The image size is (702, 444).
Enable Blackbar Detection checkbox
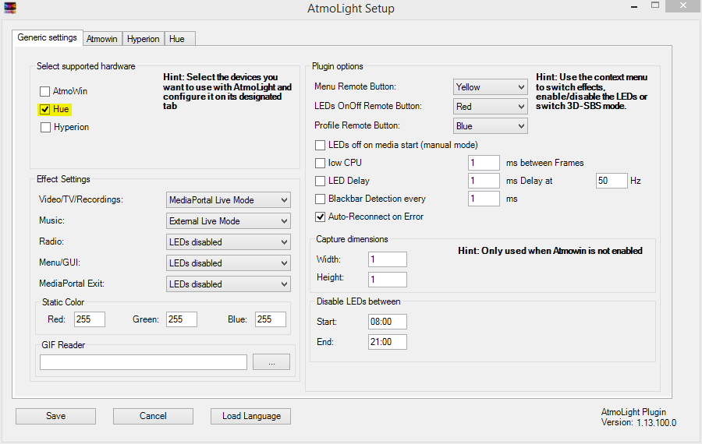click(x=320, y=199)
